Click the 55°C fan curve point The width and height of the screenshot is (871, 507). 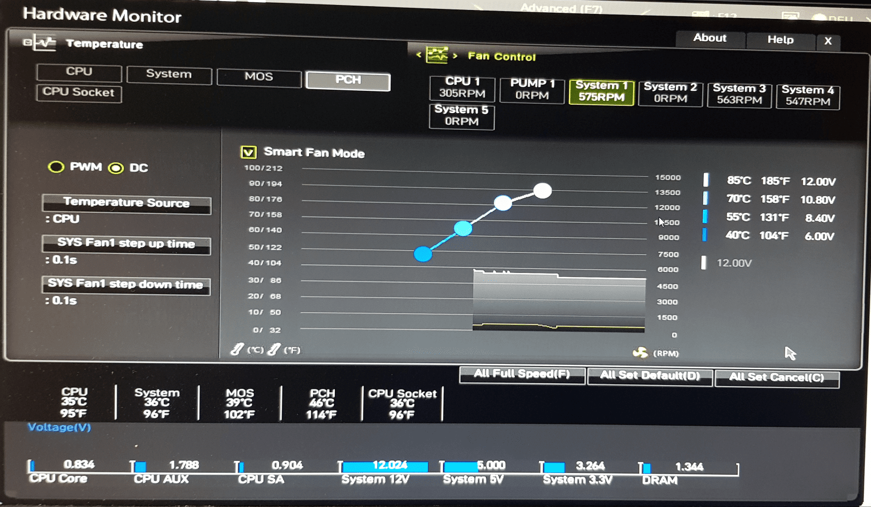click(463, 228)
